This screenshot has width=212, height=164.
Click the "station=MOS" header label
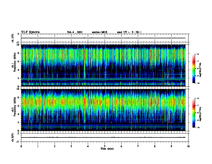(100, 32)
